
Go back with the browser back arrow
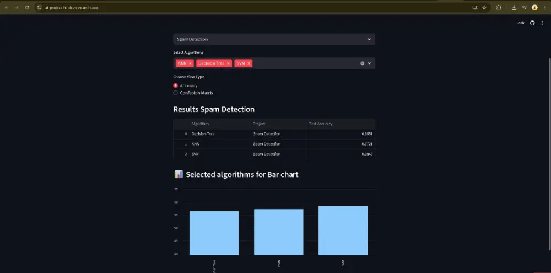(6, 7)
